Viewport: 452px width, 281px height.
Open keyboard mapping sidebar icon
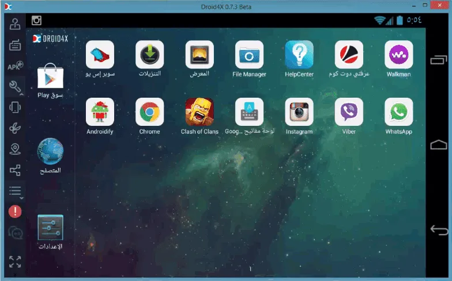pyautogui.click(x=15, y=45)
